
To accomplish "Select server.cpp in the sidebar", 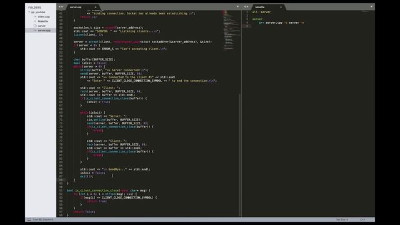I will point(44,31).
